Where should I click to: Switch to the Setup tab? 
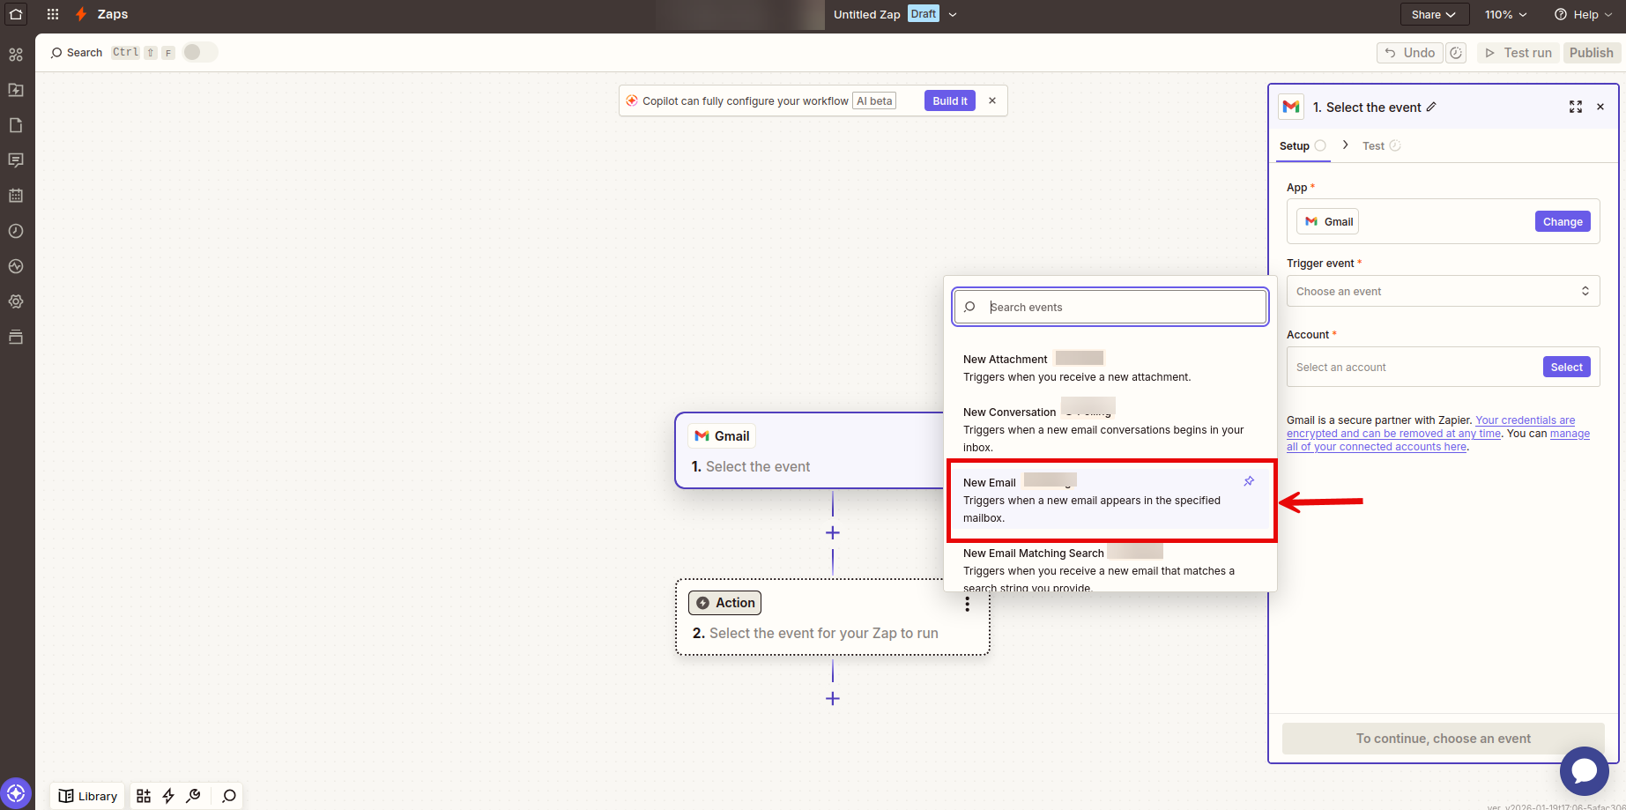pyautogui.click(x=1302, y=146)
